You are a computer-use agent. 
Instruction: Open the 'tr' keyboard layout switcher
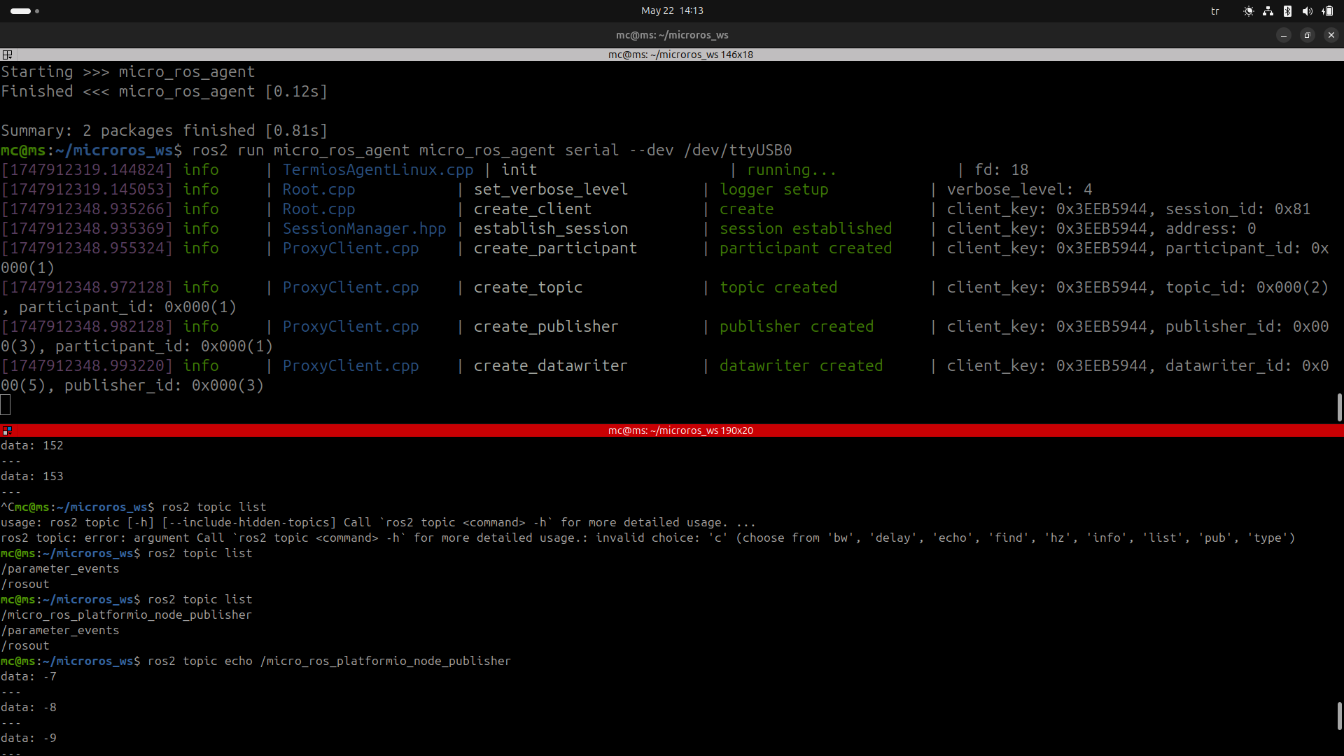(x=1215, y=11)
